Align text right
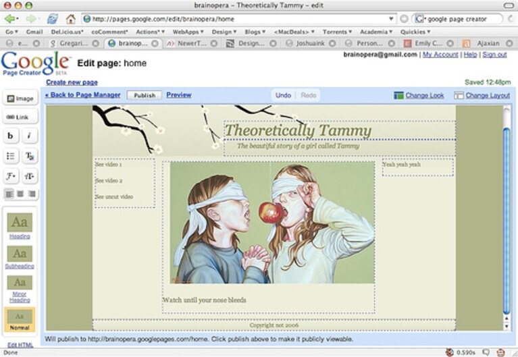 (x=32, y=194)
